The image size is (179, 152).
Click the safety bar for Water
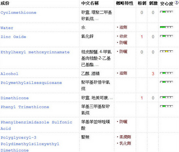(166, 27)
